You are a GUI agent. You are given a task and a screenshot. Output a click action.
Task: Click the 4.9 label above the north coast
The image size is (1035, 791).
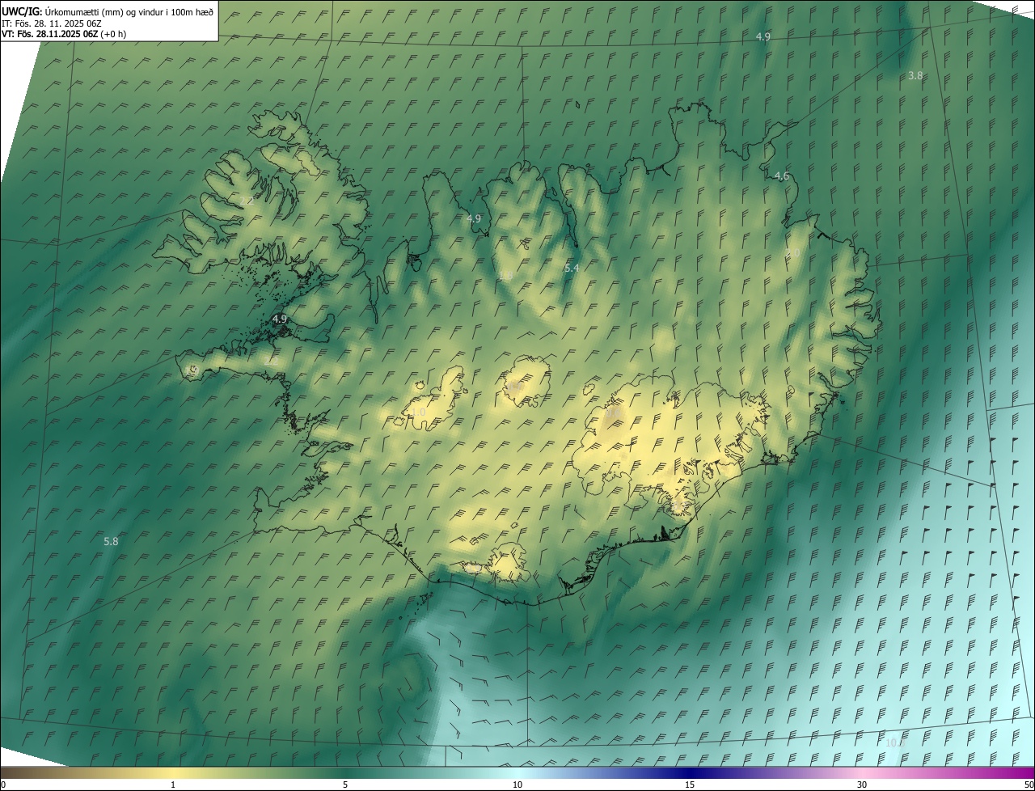(x=763, y=36)
